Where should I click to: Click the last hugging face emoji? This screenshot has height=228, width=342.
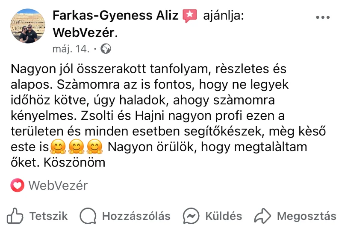94,147
